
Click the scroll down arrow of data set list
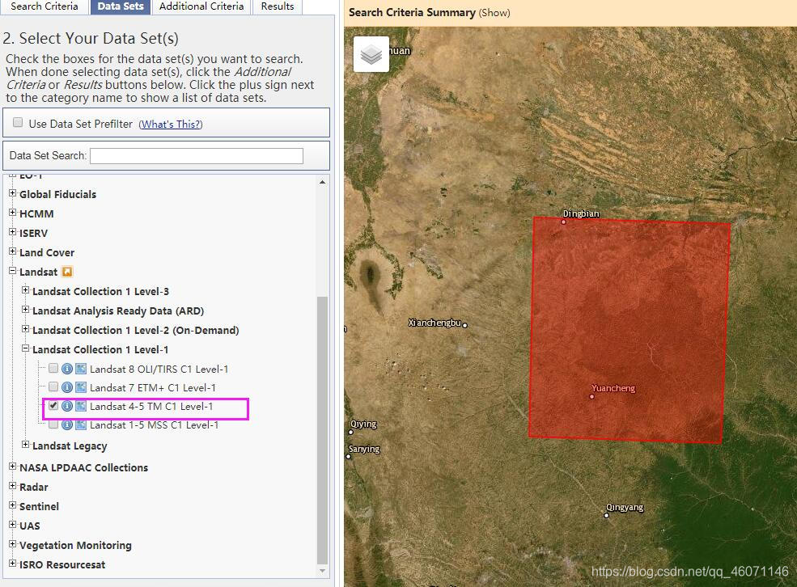322,571
